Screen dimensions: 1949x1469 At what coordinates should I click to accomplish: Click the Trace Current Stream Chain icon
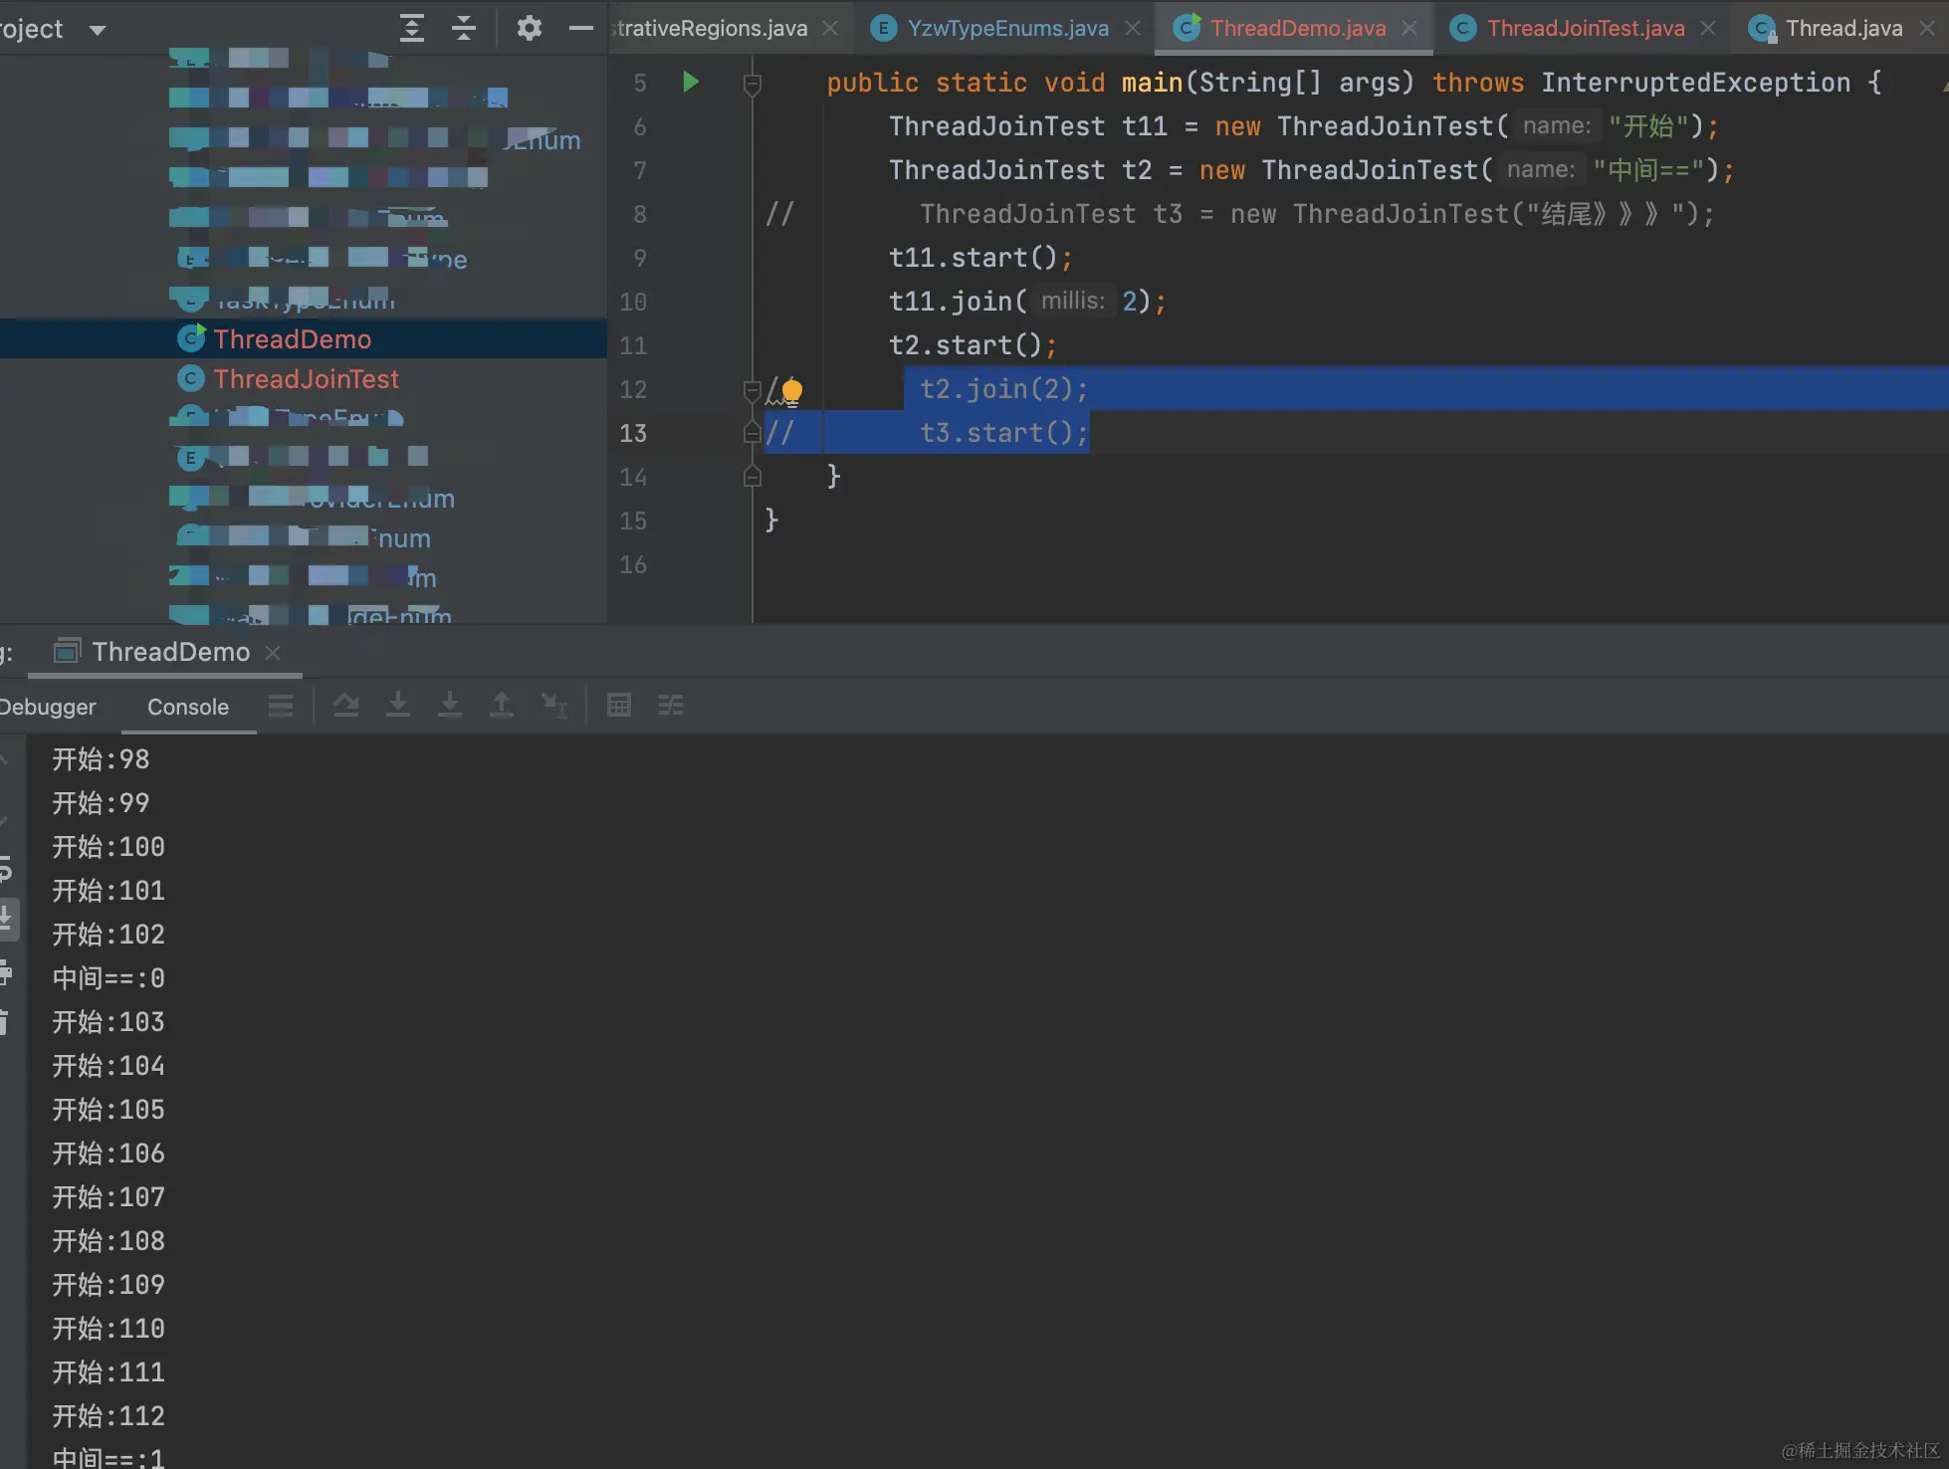[671, 706]
